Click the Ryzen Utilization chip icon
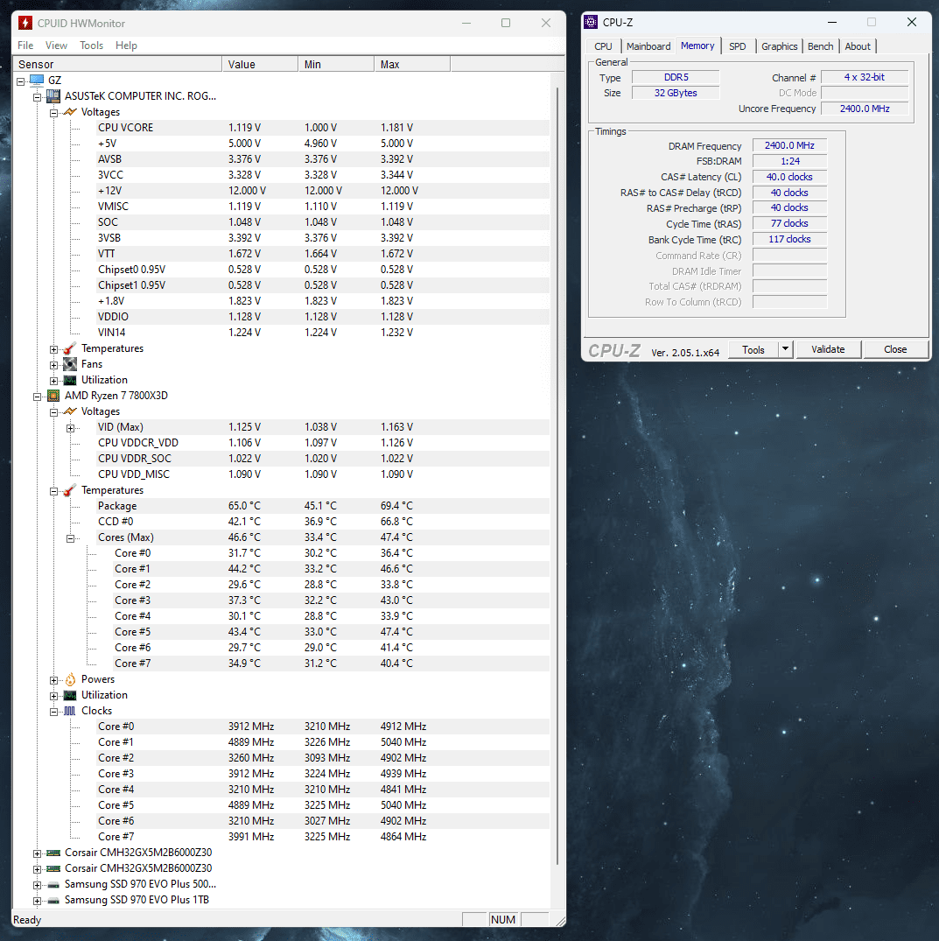Screen dimensions: 939x941 tap(70, 695)
